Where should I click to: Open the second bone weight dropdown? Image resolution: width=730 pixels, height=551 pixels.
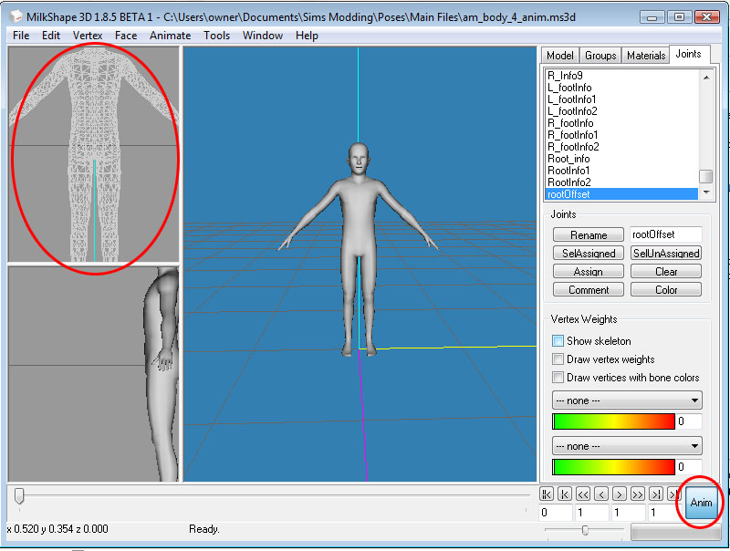(627, 446)
